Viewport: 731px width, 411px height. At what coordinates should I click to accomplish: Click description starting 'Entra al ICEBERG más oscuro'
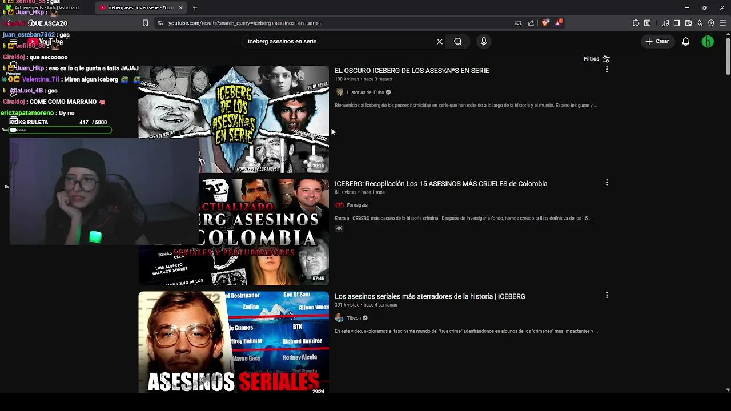tap(464, 219)
